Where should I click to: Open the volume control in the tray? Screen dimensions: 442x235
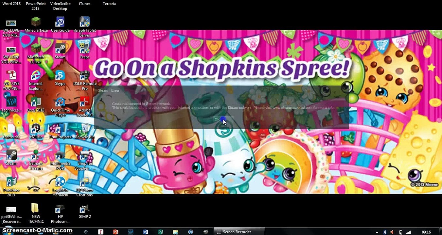(x=392, y=232)
